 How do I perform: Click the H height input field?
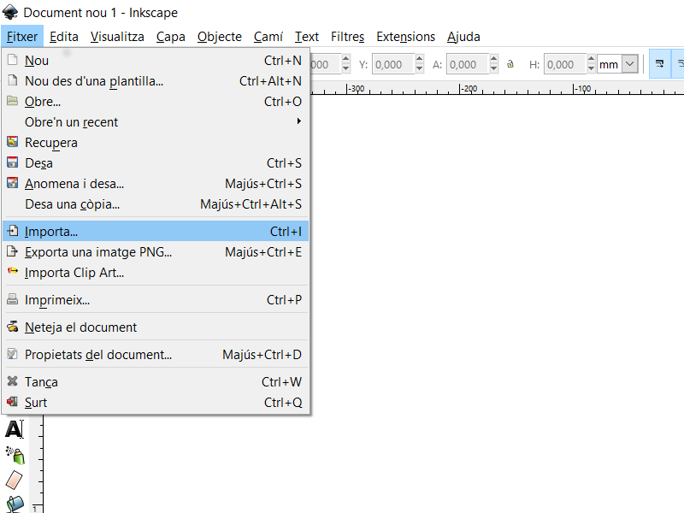tap(565, 64)
